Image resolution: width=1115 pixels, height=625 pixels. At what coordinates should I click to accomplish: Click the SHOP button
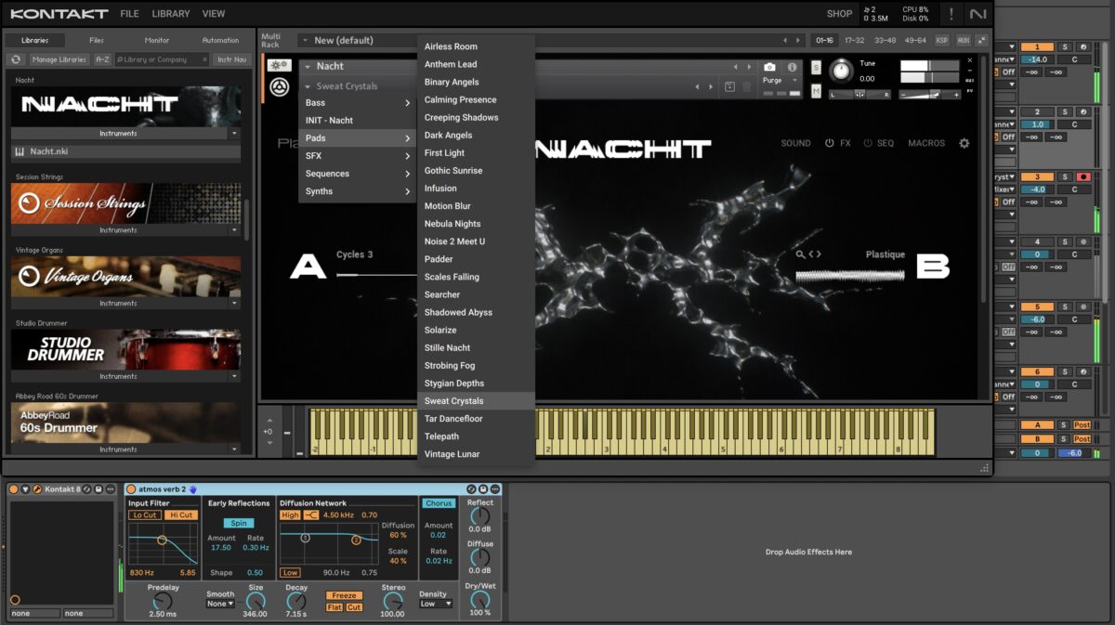(839, 14)
